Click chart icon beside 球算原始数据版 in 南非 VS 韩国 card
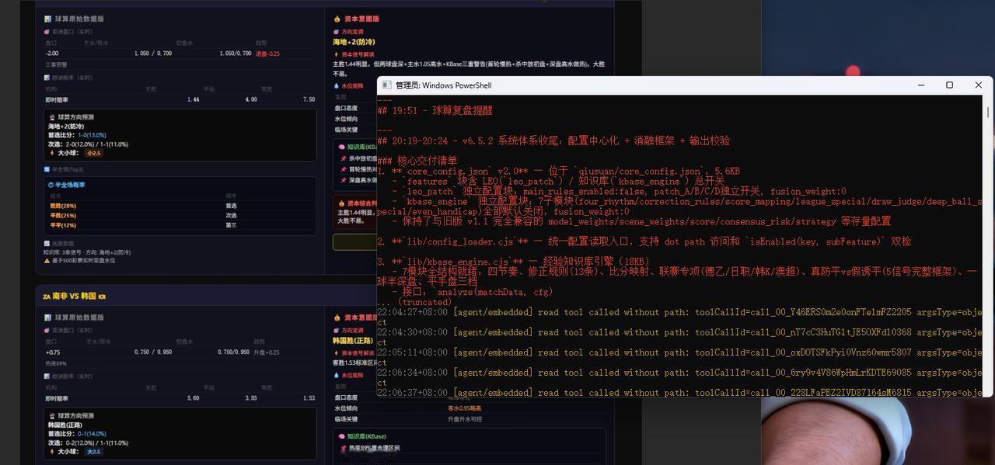 point(48,318)
